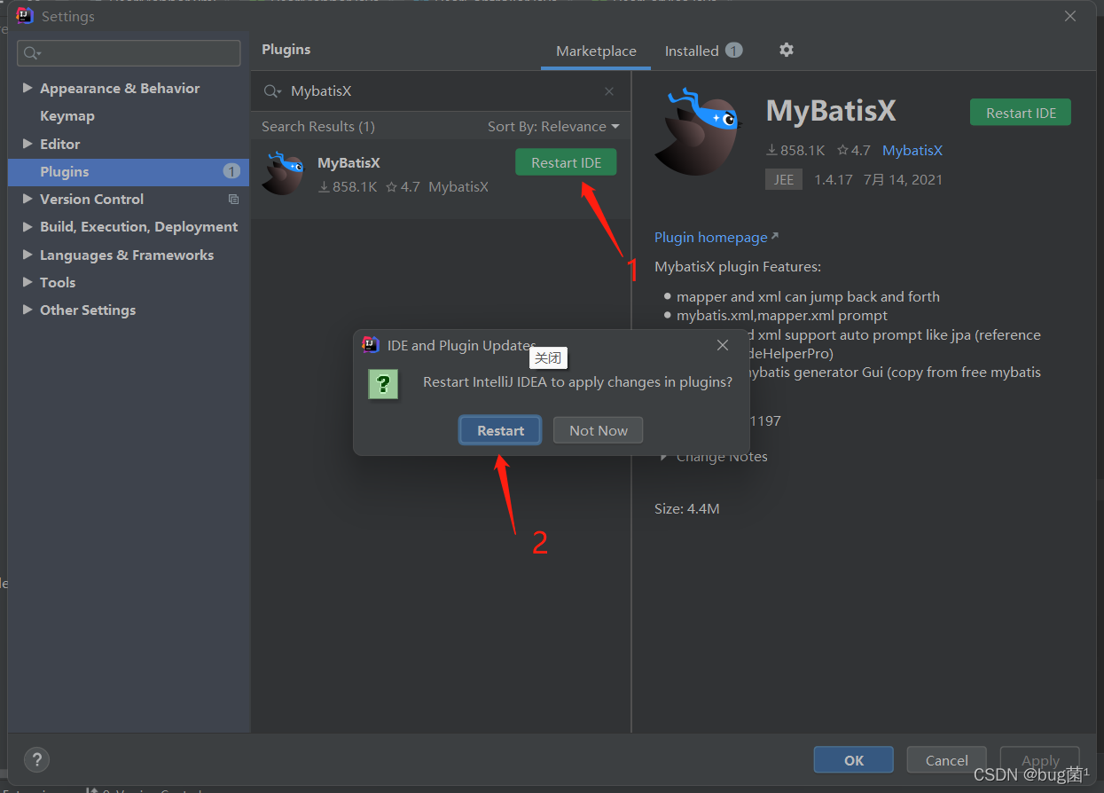The height and width of the screenshot is (793, 1104).
Task: Click the Plugins count badge in the settings tree
Action: [x=231, y=171]
